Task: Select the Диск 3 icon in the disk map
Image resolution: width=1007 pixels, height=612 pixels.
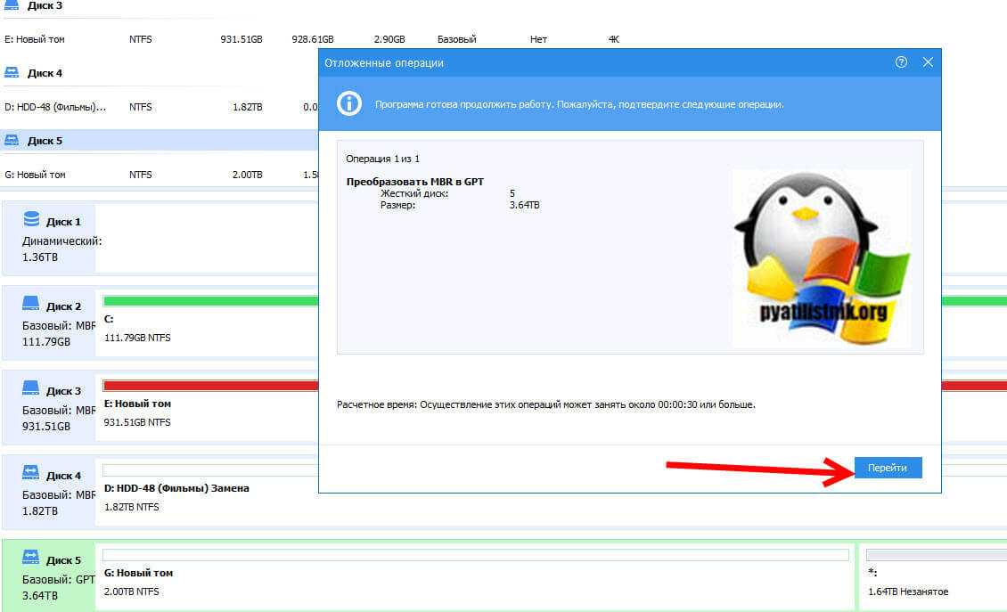Action: 31,388
